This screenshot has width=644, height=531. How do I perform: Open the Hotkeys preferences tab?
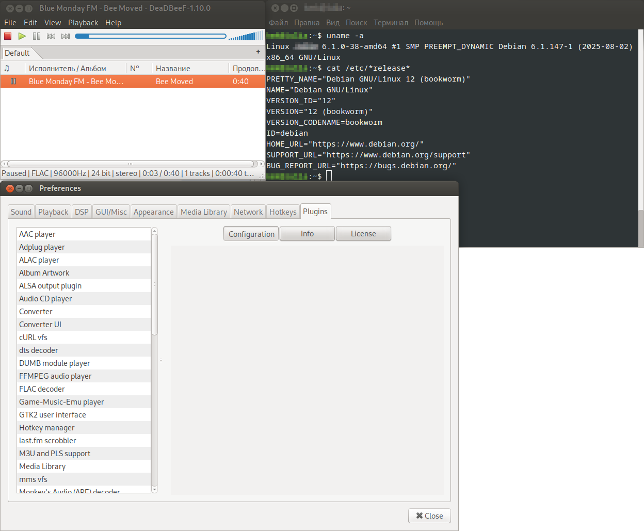click(283, 212)
